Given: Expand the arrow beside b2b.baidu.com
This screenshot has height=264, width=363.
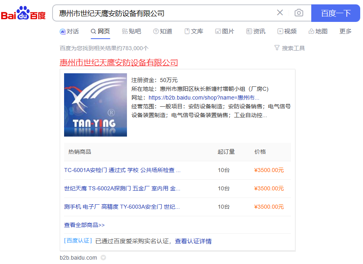Looking at the screenshot, I should click(x=103, y=258).
